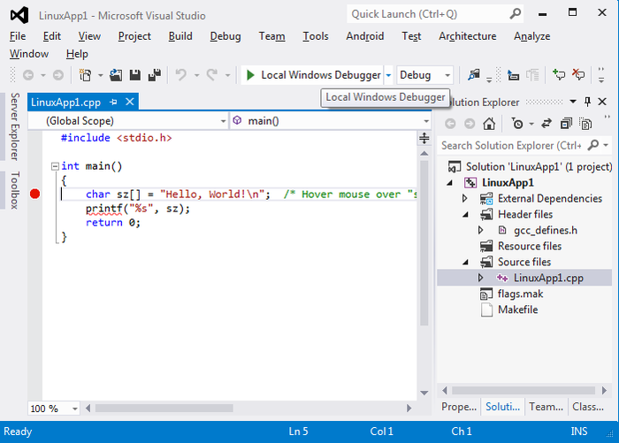The height and width of the screenshot is (443, 619).
Task: Collapse the Header files folder
Action: [x=466, y=214]
